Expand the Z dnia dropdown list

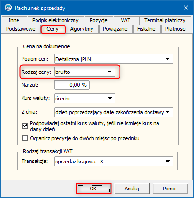click(x=113, y=112)
